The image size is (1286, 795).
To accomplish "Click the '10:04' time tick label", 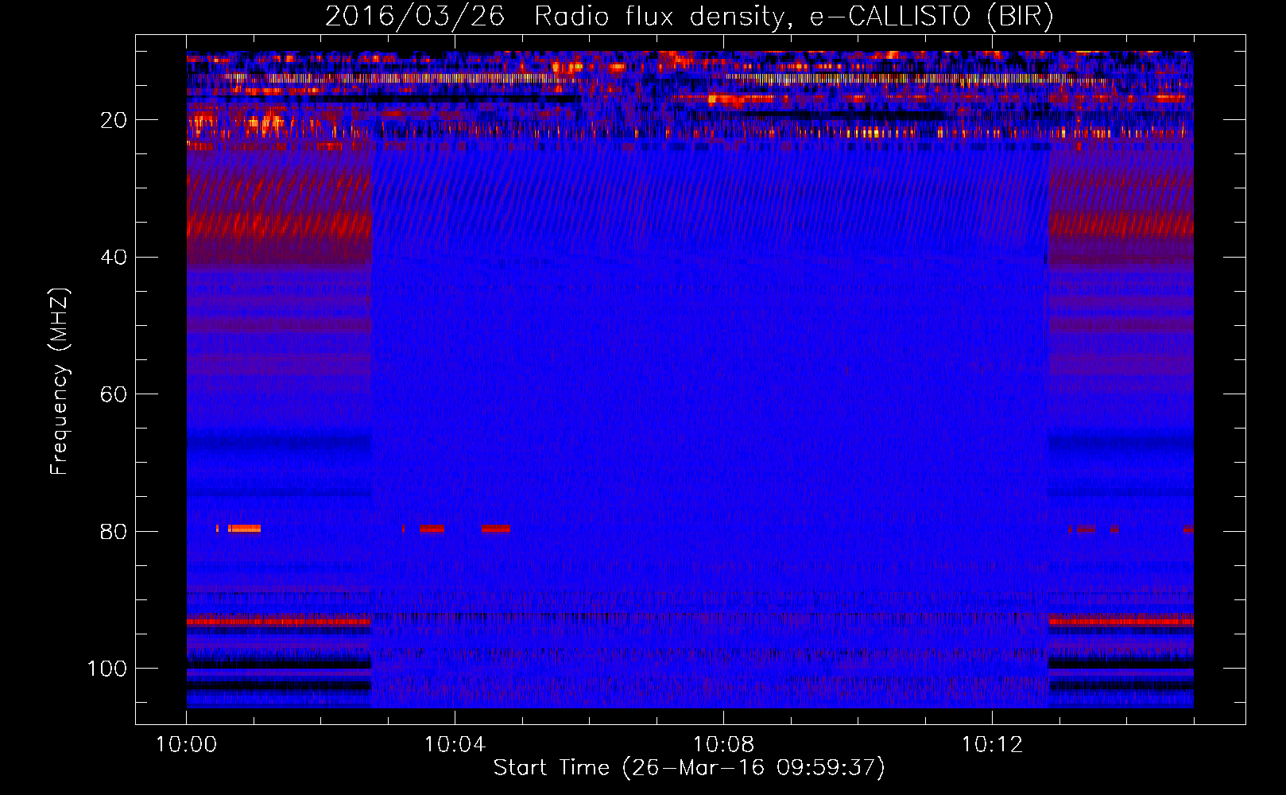I will coord(455,745).
